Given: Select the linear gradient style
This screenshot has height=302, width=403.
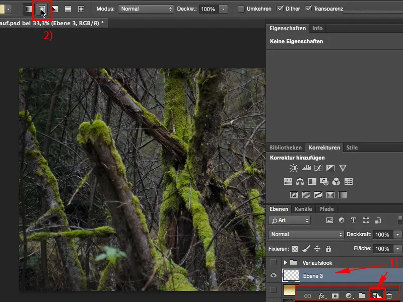Looking at the screenshot, I should coord(27,9).
